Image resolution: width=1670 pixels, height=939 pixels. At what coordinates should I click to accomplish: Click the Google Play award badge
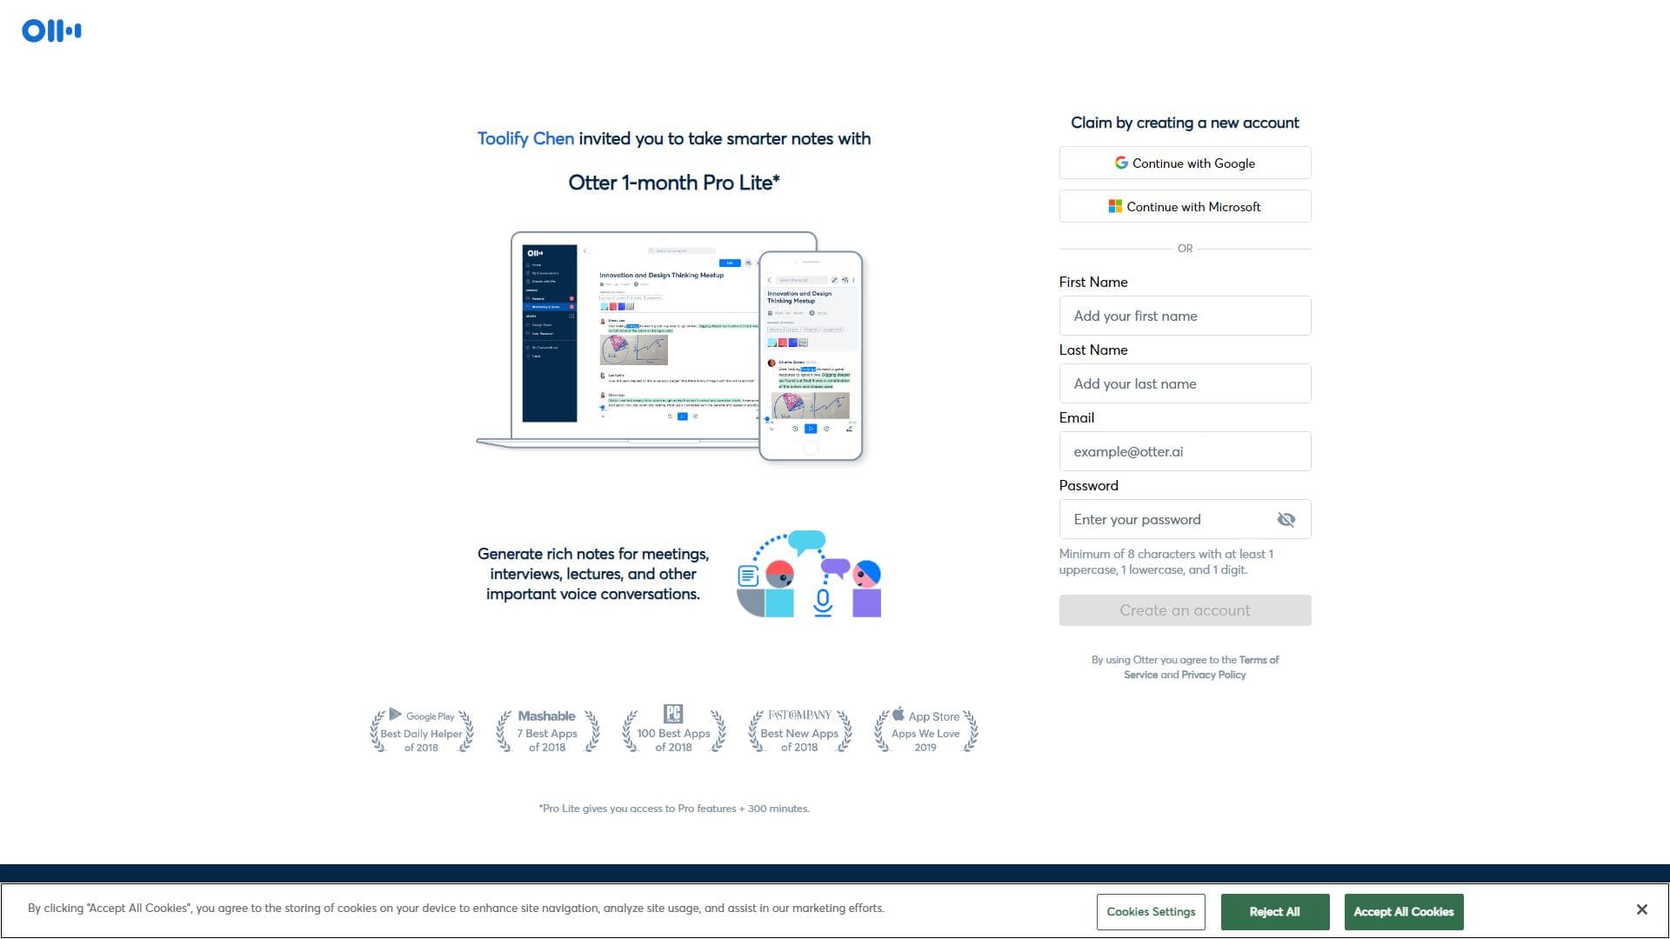tap(422, 730)
